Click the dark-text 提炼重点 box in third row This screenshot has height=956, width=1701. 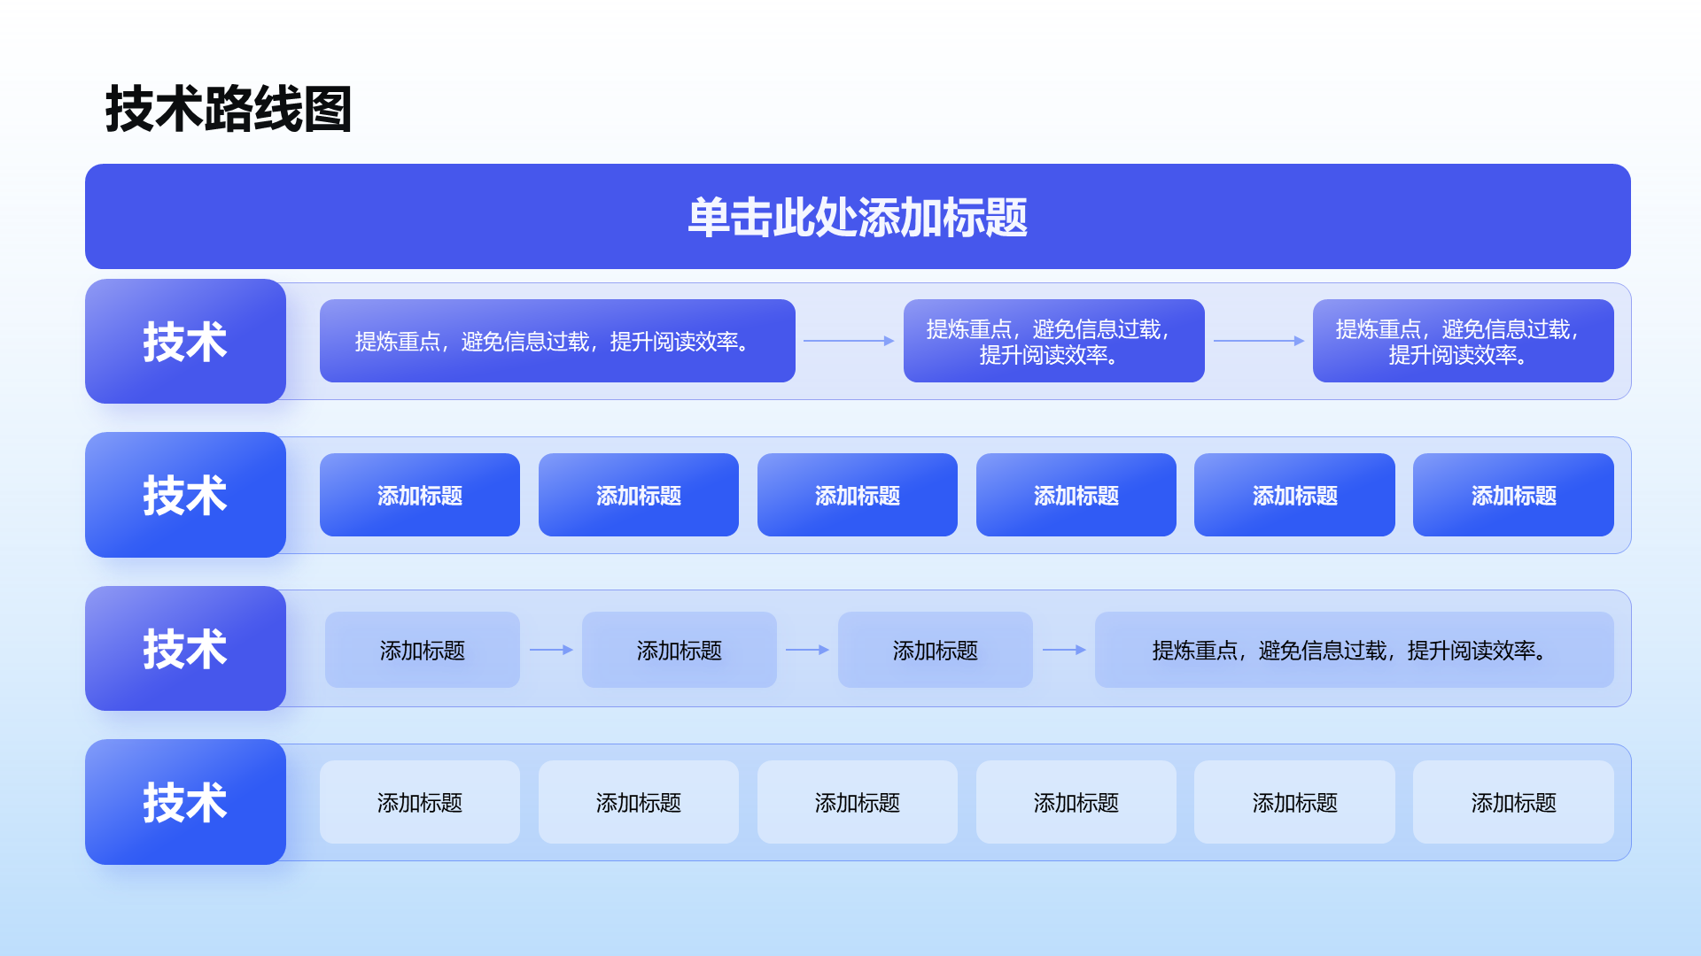tap(1355, 650)
